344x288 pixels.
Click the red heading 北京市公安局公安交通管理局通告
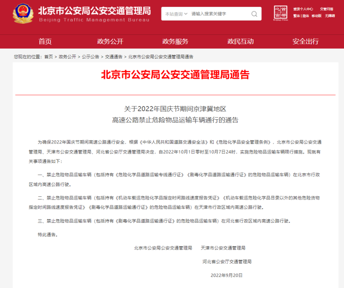175,75
